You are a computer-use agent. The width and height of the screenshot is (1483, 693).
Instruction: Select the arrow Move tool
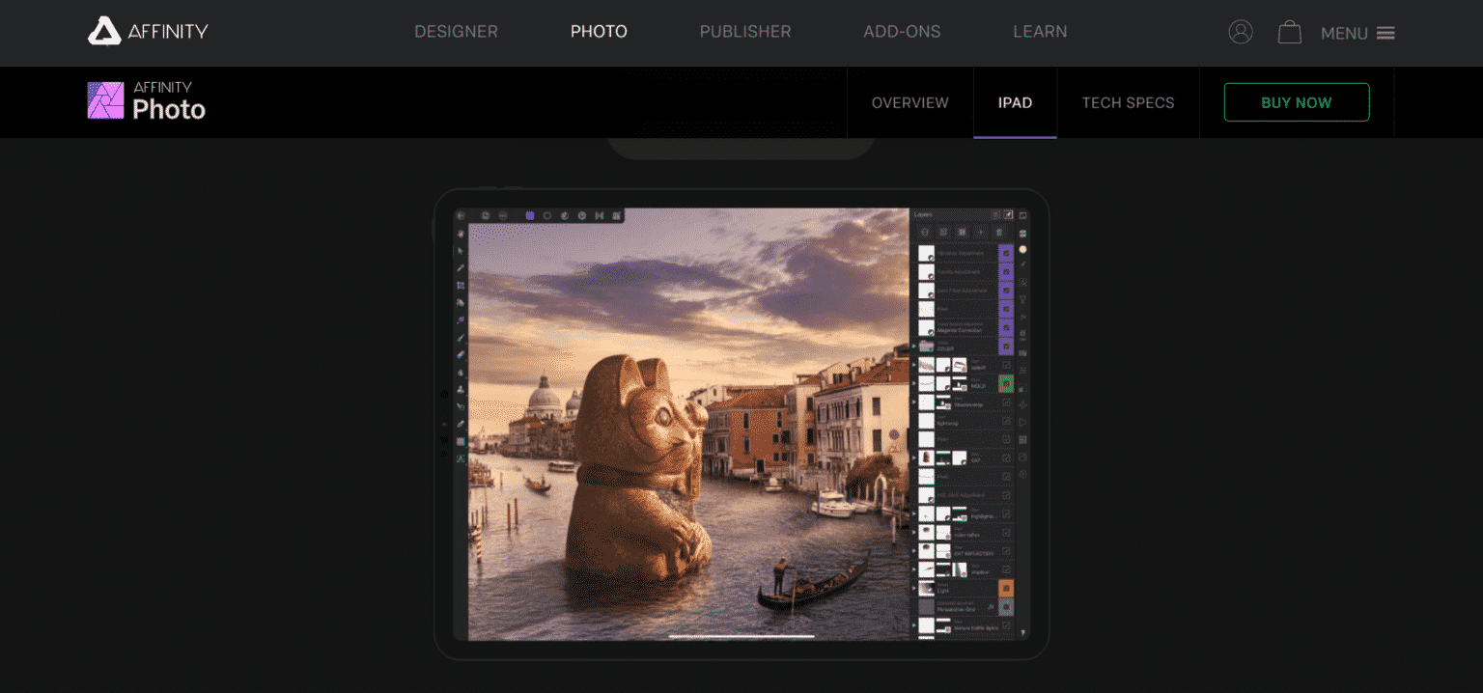click(461, 251)
